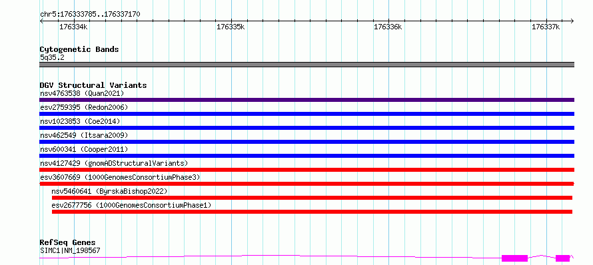Click the right arrowhead of the ruler

(x=572, y=21)
